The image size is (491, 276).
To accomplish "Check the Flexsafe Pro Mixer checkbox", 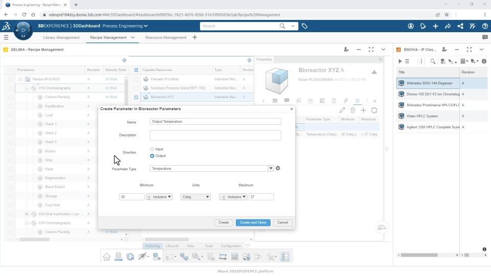I will (136, 79).
